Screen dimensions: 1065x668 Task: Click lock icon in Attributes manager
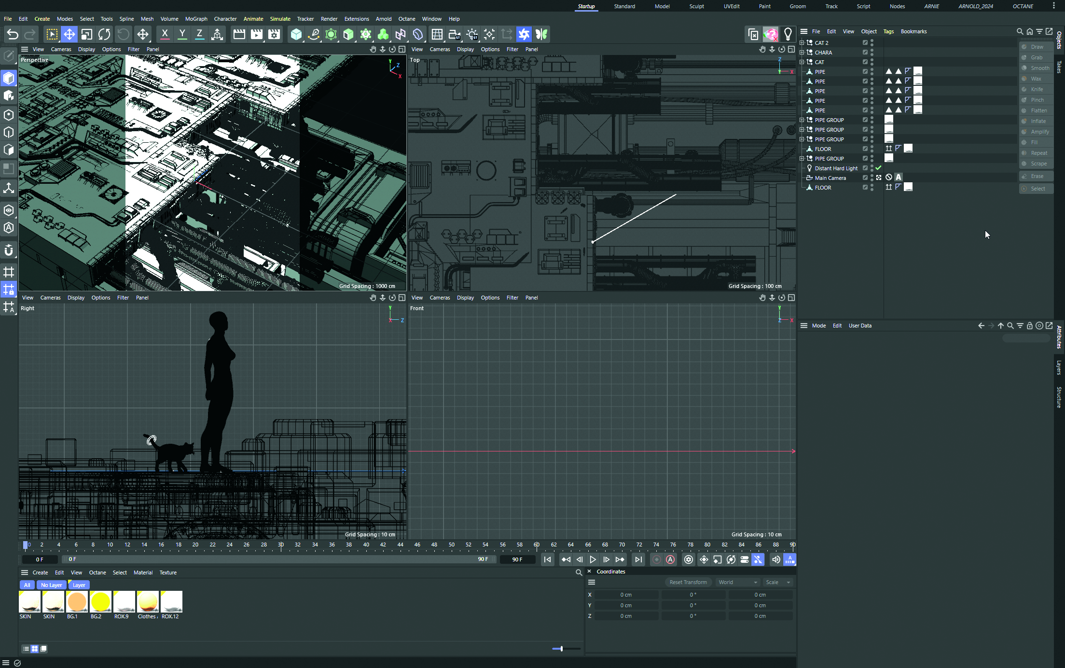click(x=1029, y=326)
